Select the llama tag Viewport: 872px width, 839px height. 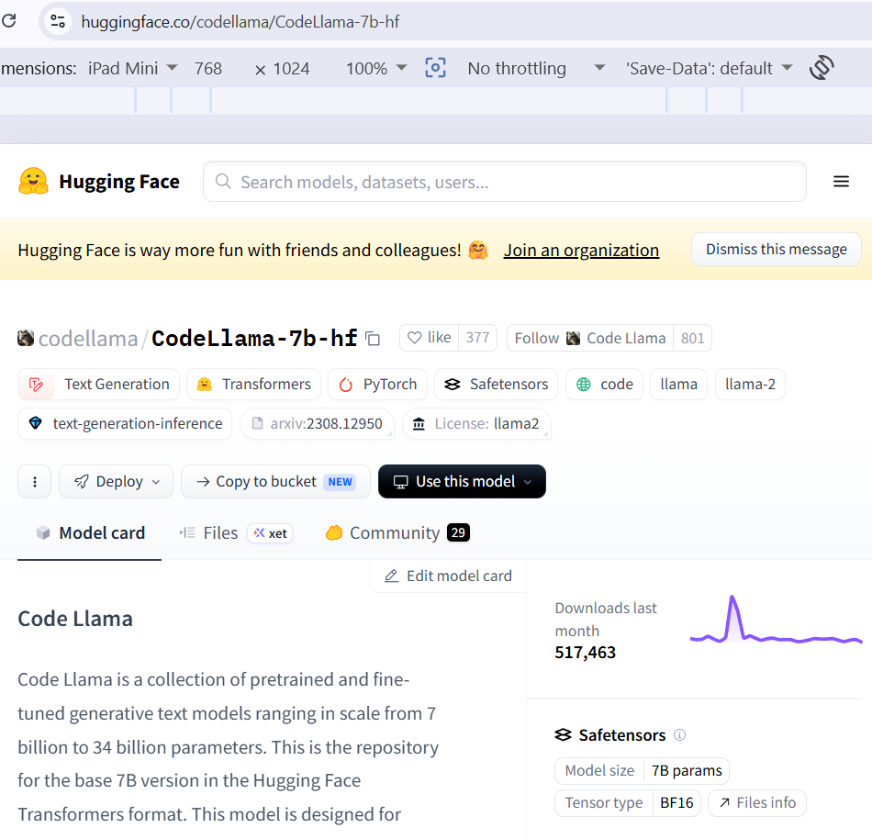[678, 385]
